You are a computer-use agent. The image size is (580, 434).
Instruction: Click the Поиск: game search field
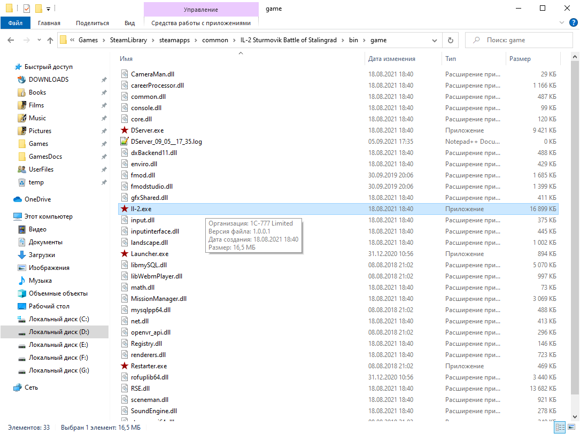coord(519,40)
